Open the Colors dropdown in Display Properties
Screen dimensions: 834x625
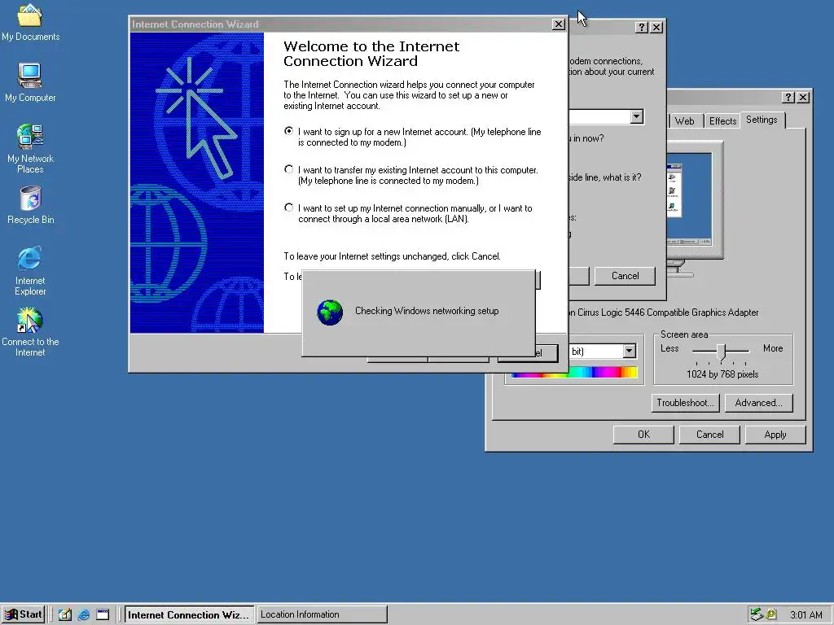pos(630,352)
